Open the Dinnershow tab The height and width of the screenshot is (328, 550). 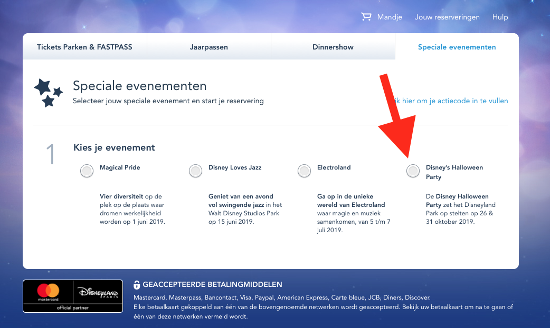333,47
